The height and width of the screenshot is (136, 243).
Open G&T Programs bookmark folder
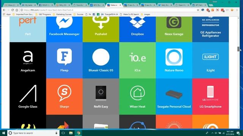tap(43, 14)
